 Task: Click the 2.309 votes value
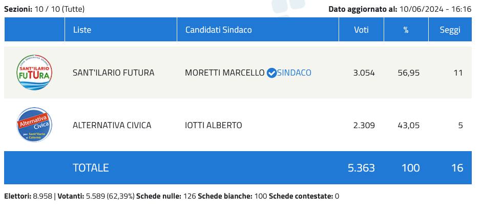[x=364, y=125]
